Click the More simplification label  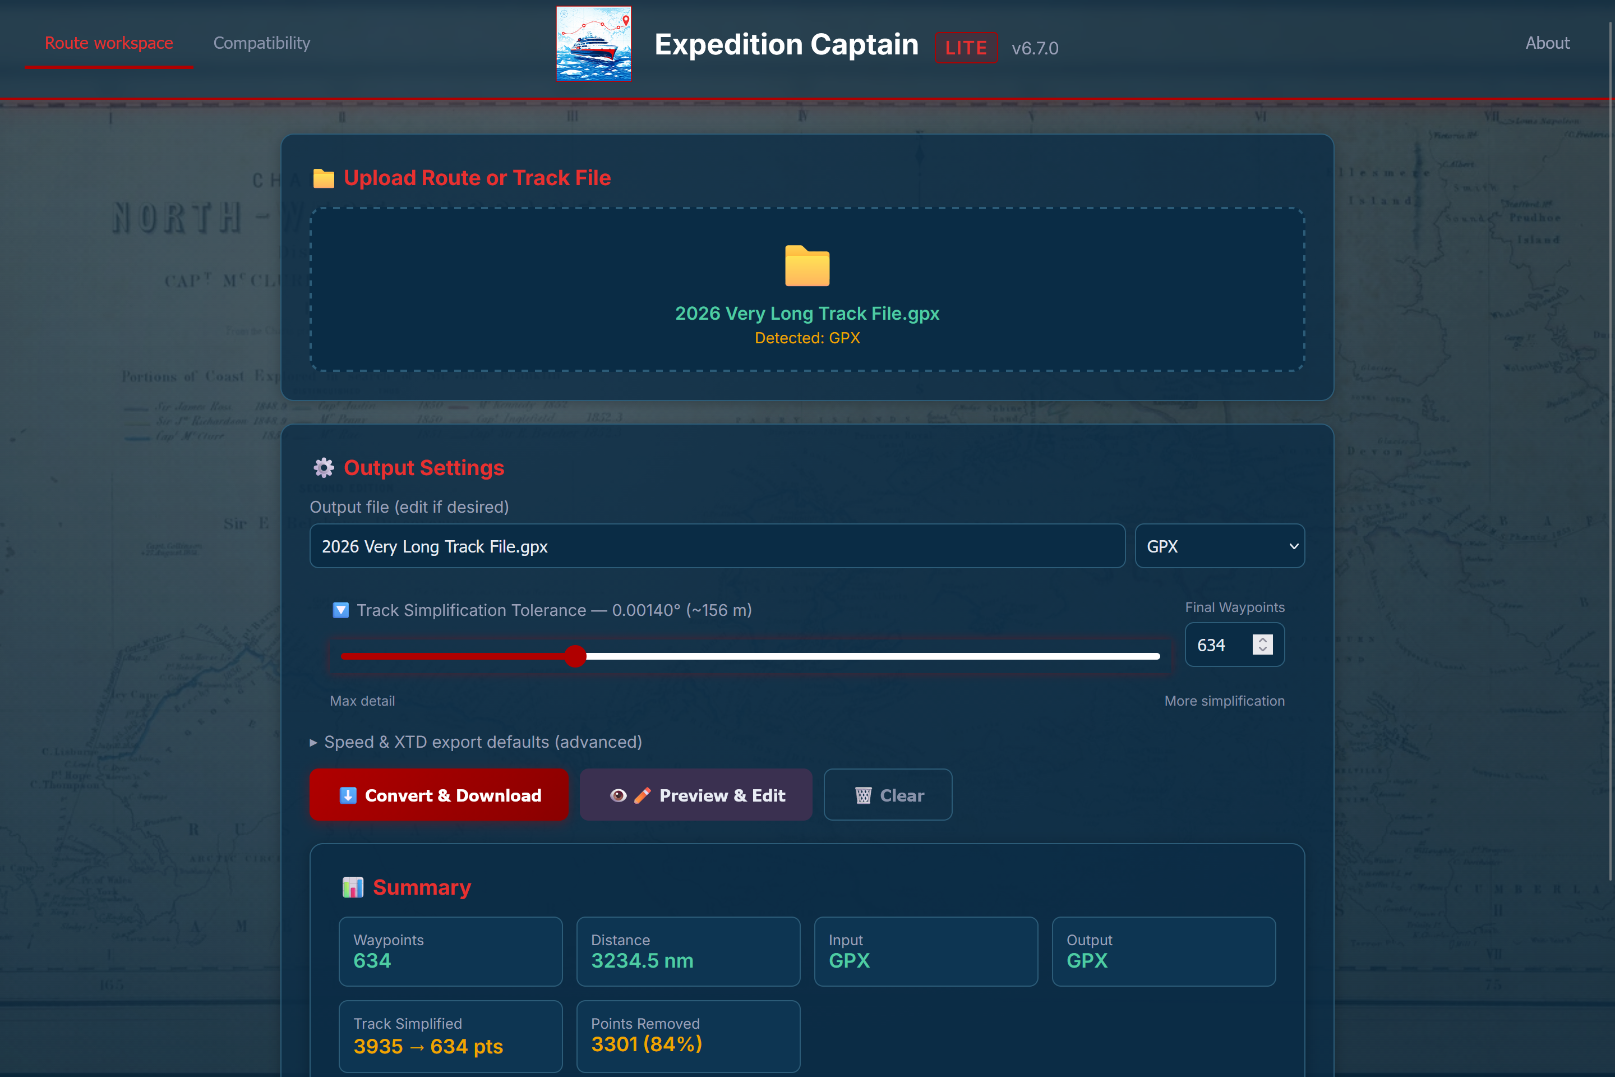coord(1224,701)
